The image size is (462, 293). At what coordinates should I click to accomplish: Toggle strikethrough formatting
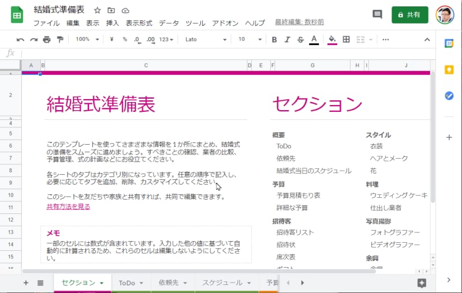(300, 39)
